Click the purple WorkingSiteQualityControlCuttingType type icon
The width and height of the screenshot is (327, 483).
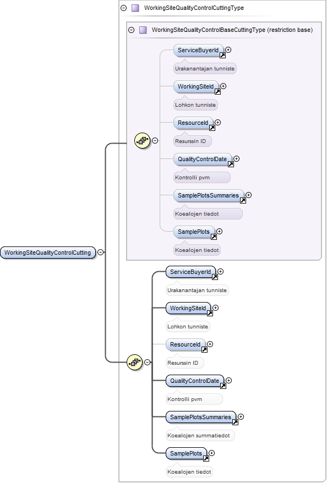[135, 8]
